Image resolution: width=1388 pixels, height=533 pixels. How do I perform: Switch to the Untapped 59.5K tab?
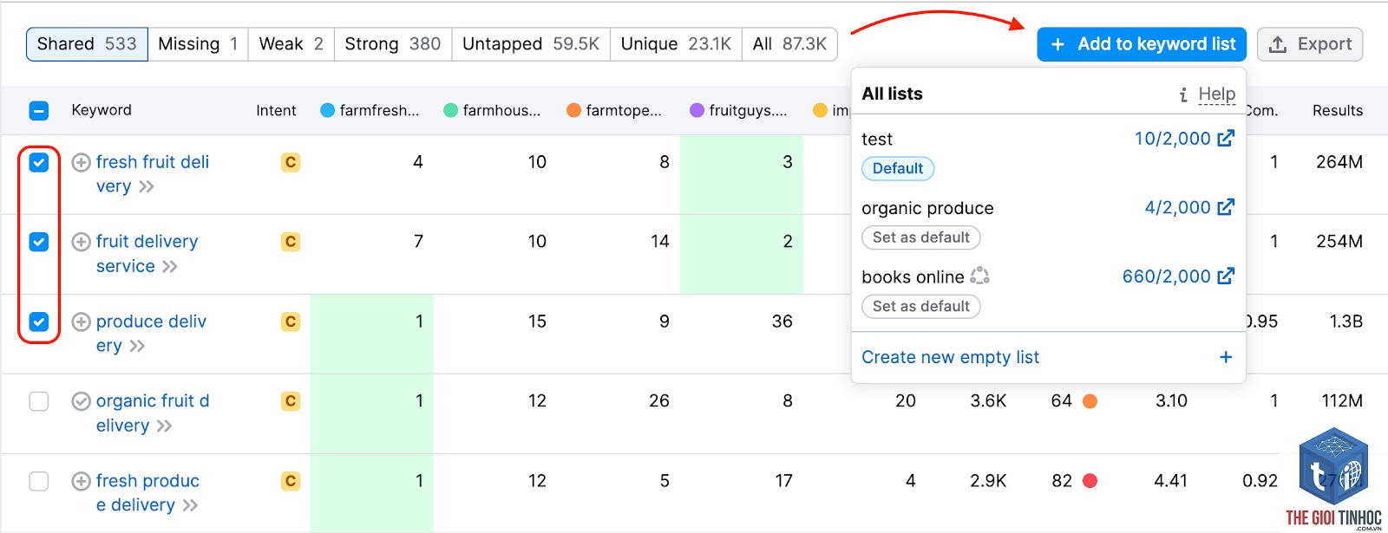tap(531, 44)
